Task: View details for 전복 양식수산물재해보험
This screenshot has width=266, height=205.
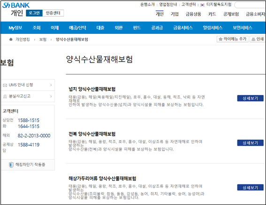Action: coord(250,143)
